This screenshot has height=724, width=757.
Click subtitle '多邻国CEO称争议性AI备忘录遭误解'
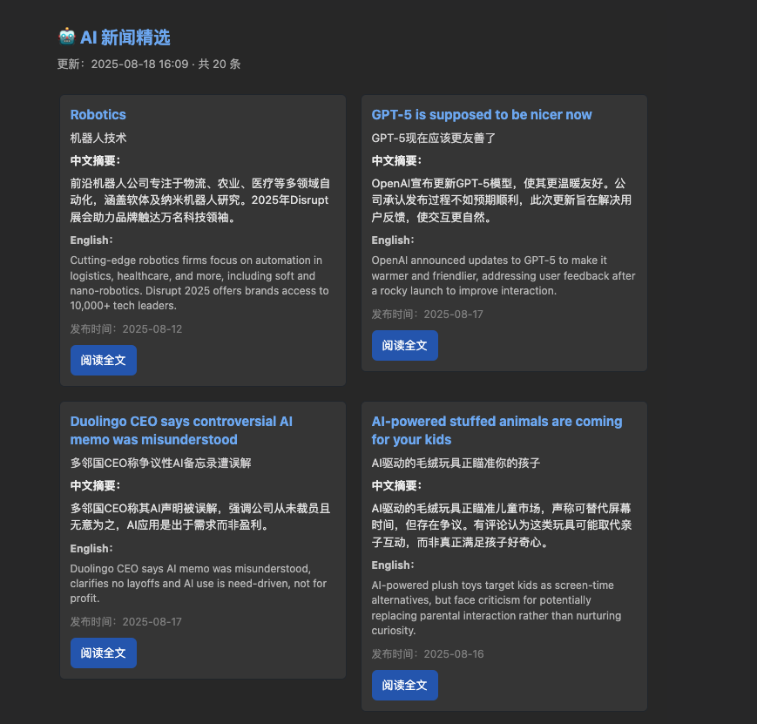[161, 463]
